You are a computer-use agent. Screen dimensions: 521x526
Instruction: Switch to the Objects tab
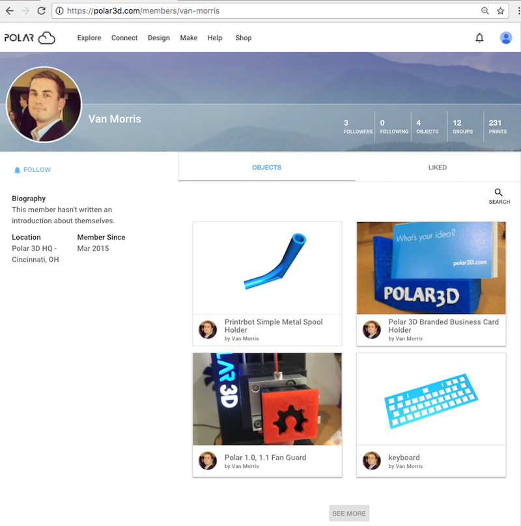(x=266, y=167)
